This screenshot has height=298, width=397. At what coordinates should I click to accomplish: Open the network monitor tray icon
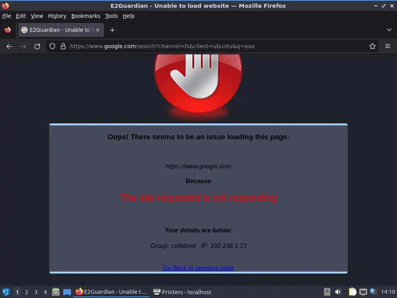[363, 292]
